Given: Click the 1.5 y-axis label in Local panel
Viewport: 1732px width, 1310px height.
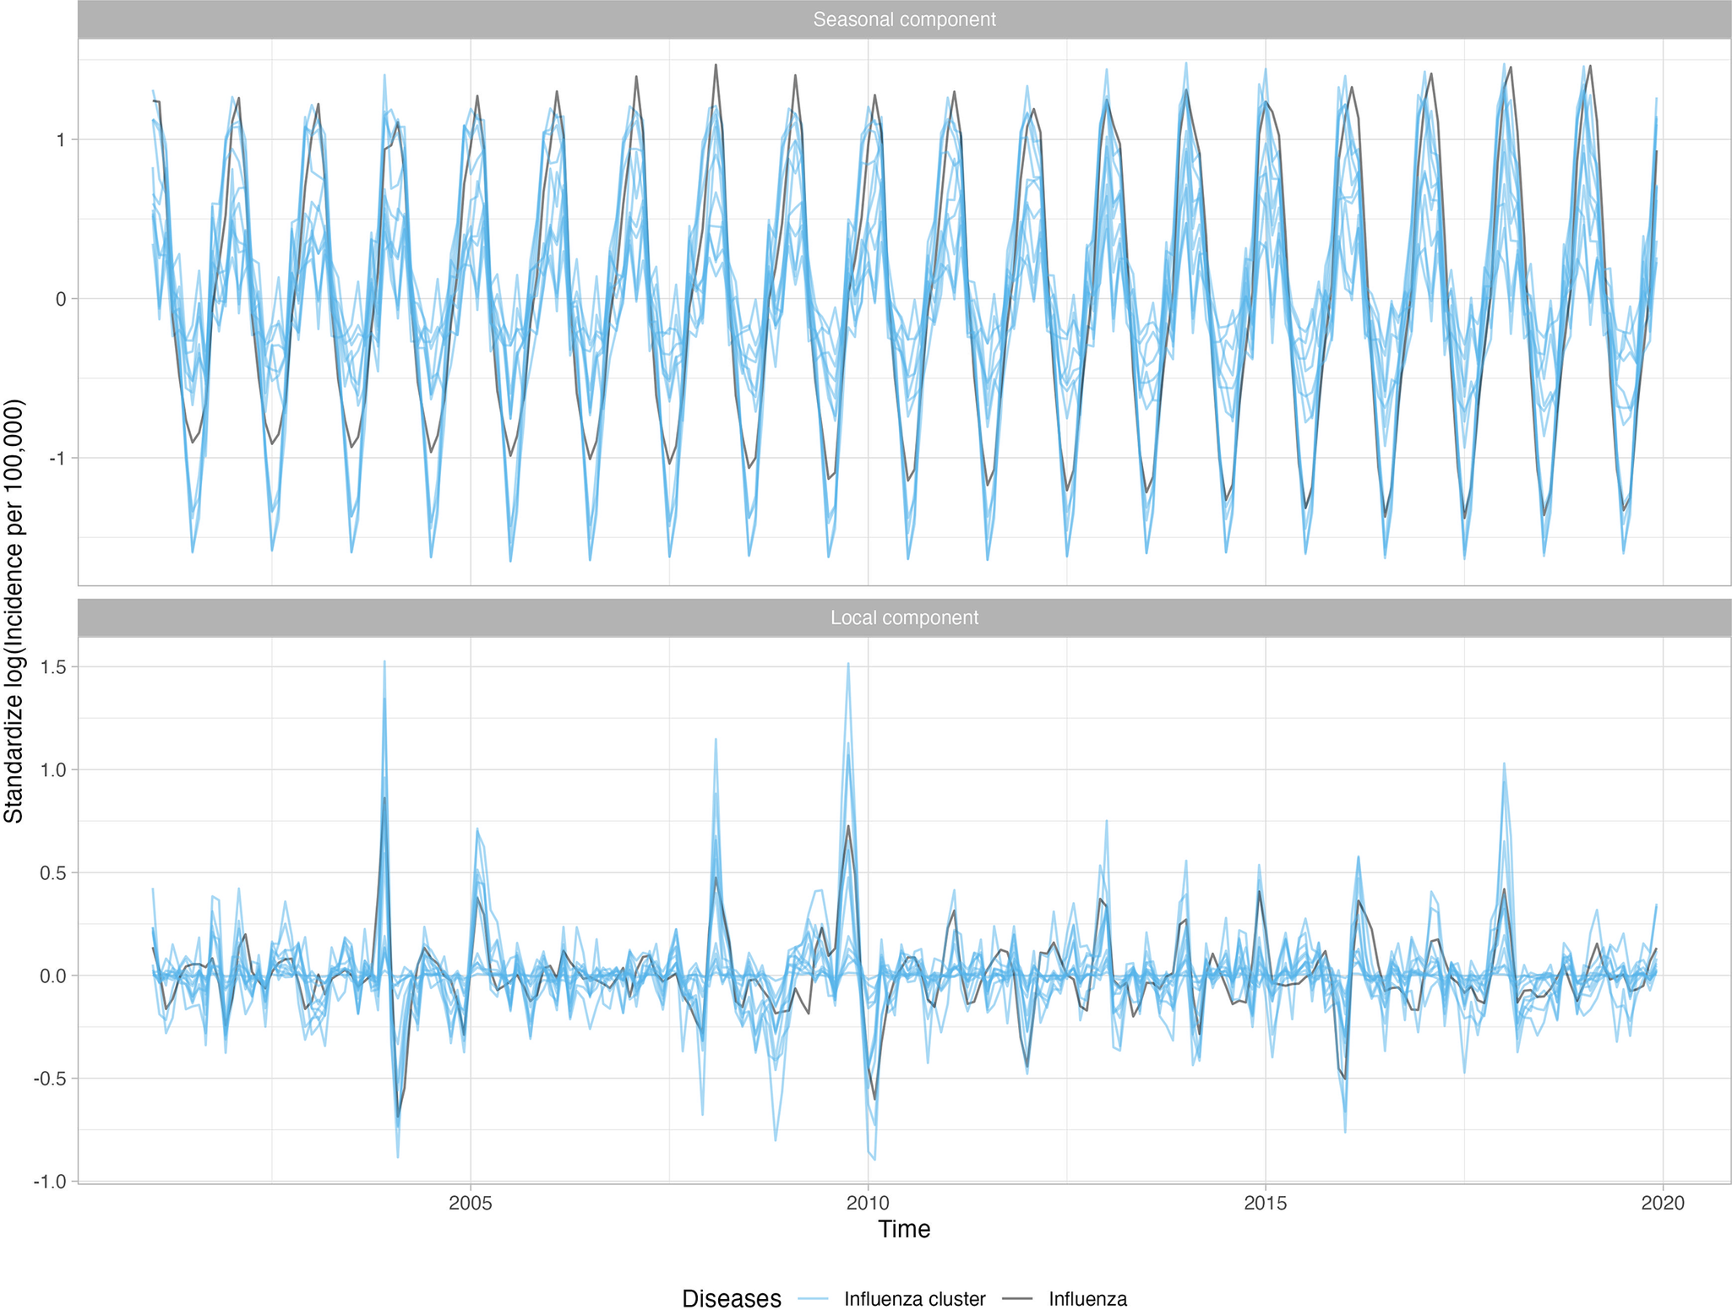Looking at the screenshot, I should tap(55, 667).
